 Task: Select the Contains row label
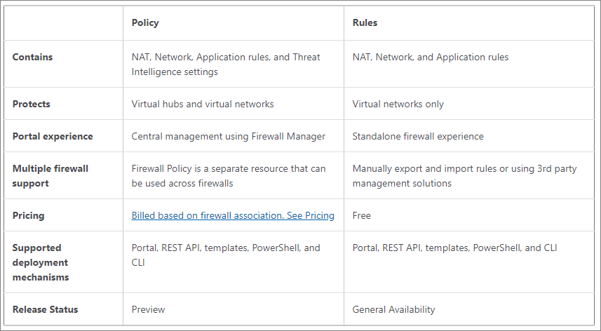pos(32,57)
